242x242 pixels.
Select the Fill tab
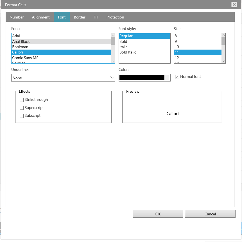(96, 17)
